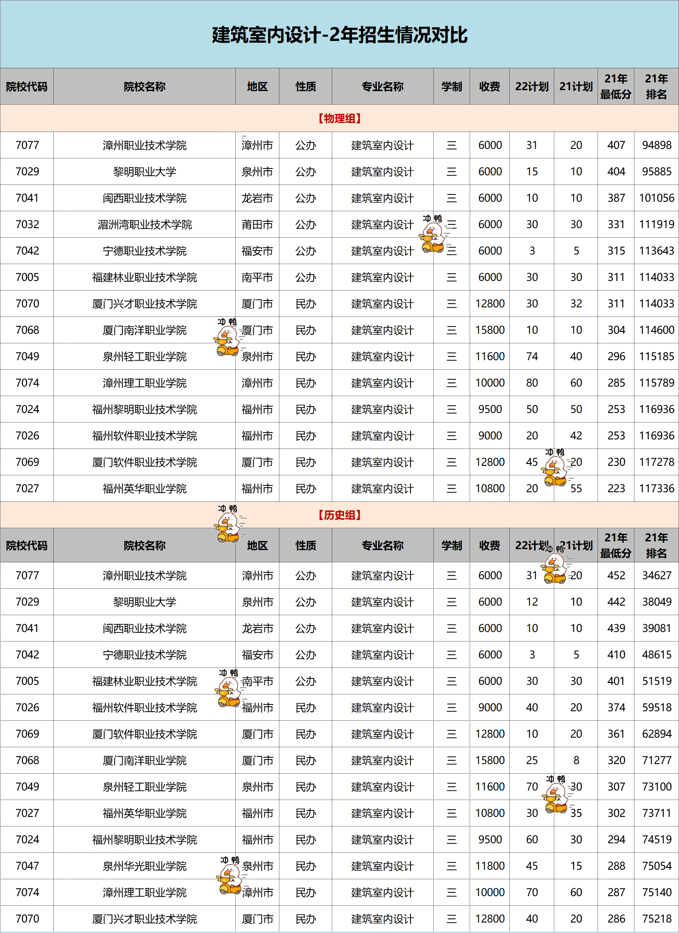Select the 莆田市 region cell
Screen dimensions: 679x933
257,224
